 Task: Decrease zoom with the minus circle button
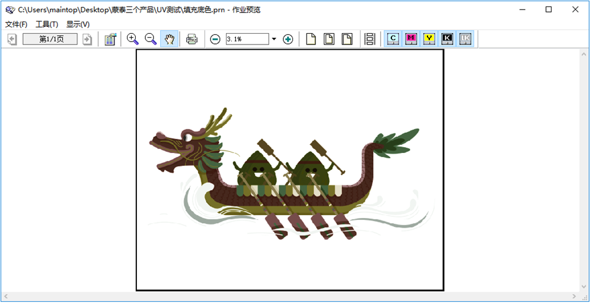[215, 39]
